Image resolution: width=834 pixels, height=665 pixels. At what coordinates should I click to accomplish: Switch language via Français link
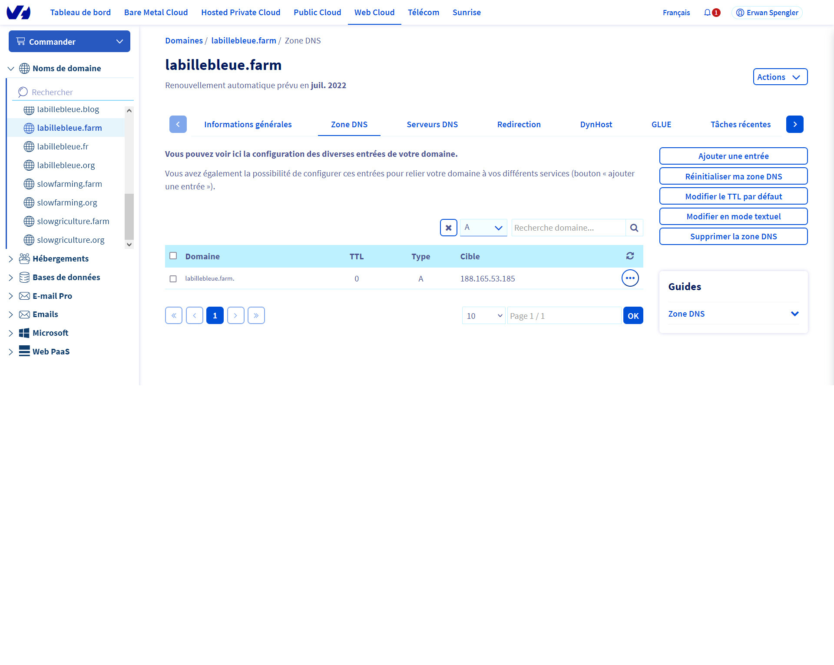[676, 13]
